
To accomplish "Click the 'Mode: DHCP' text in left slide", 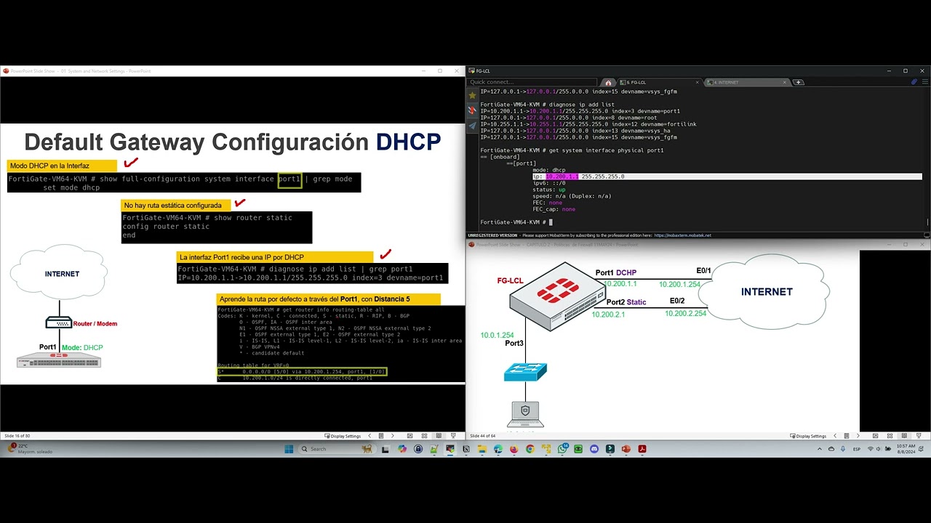I will [x=82, y=348].
